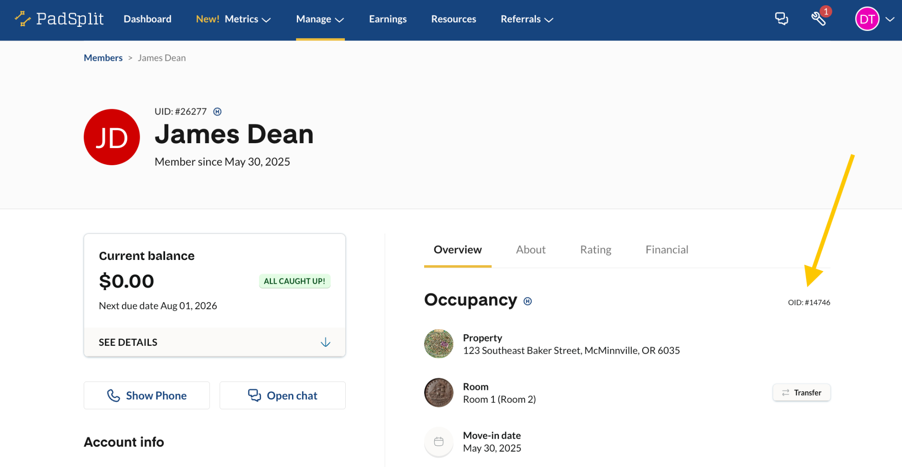The width and height of the screenshot is (902, 467).
Task: Switch to the About tab
Action: tap(531, 250)
